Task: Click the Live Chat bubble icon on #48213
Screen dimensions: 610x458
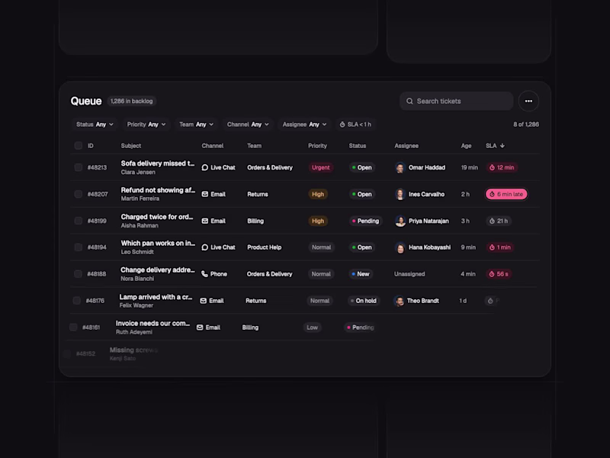Action: coord(204,167)
